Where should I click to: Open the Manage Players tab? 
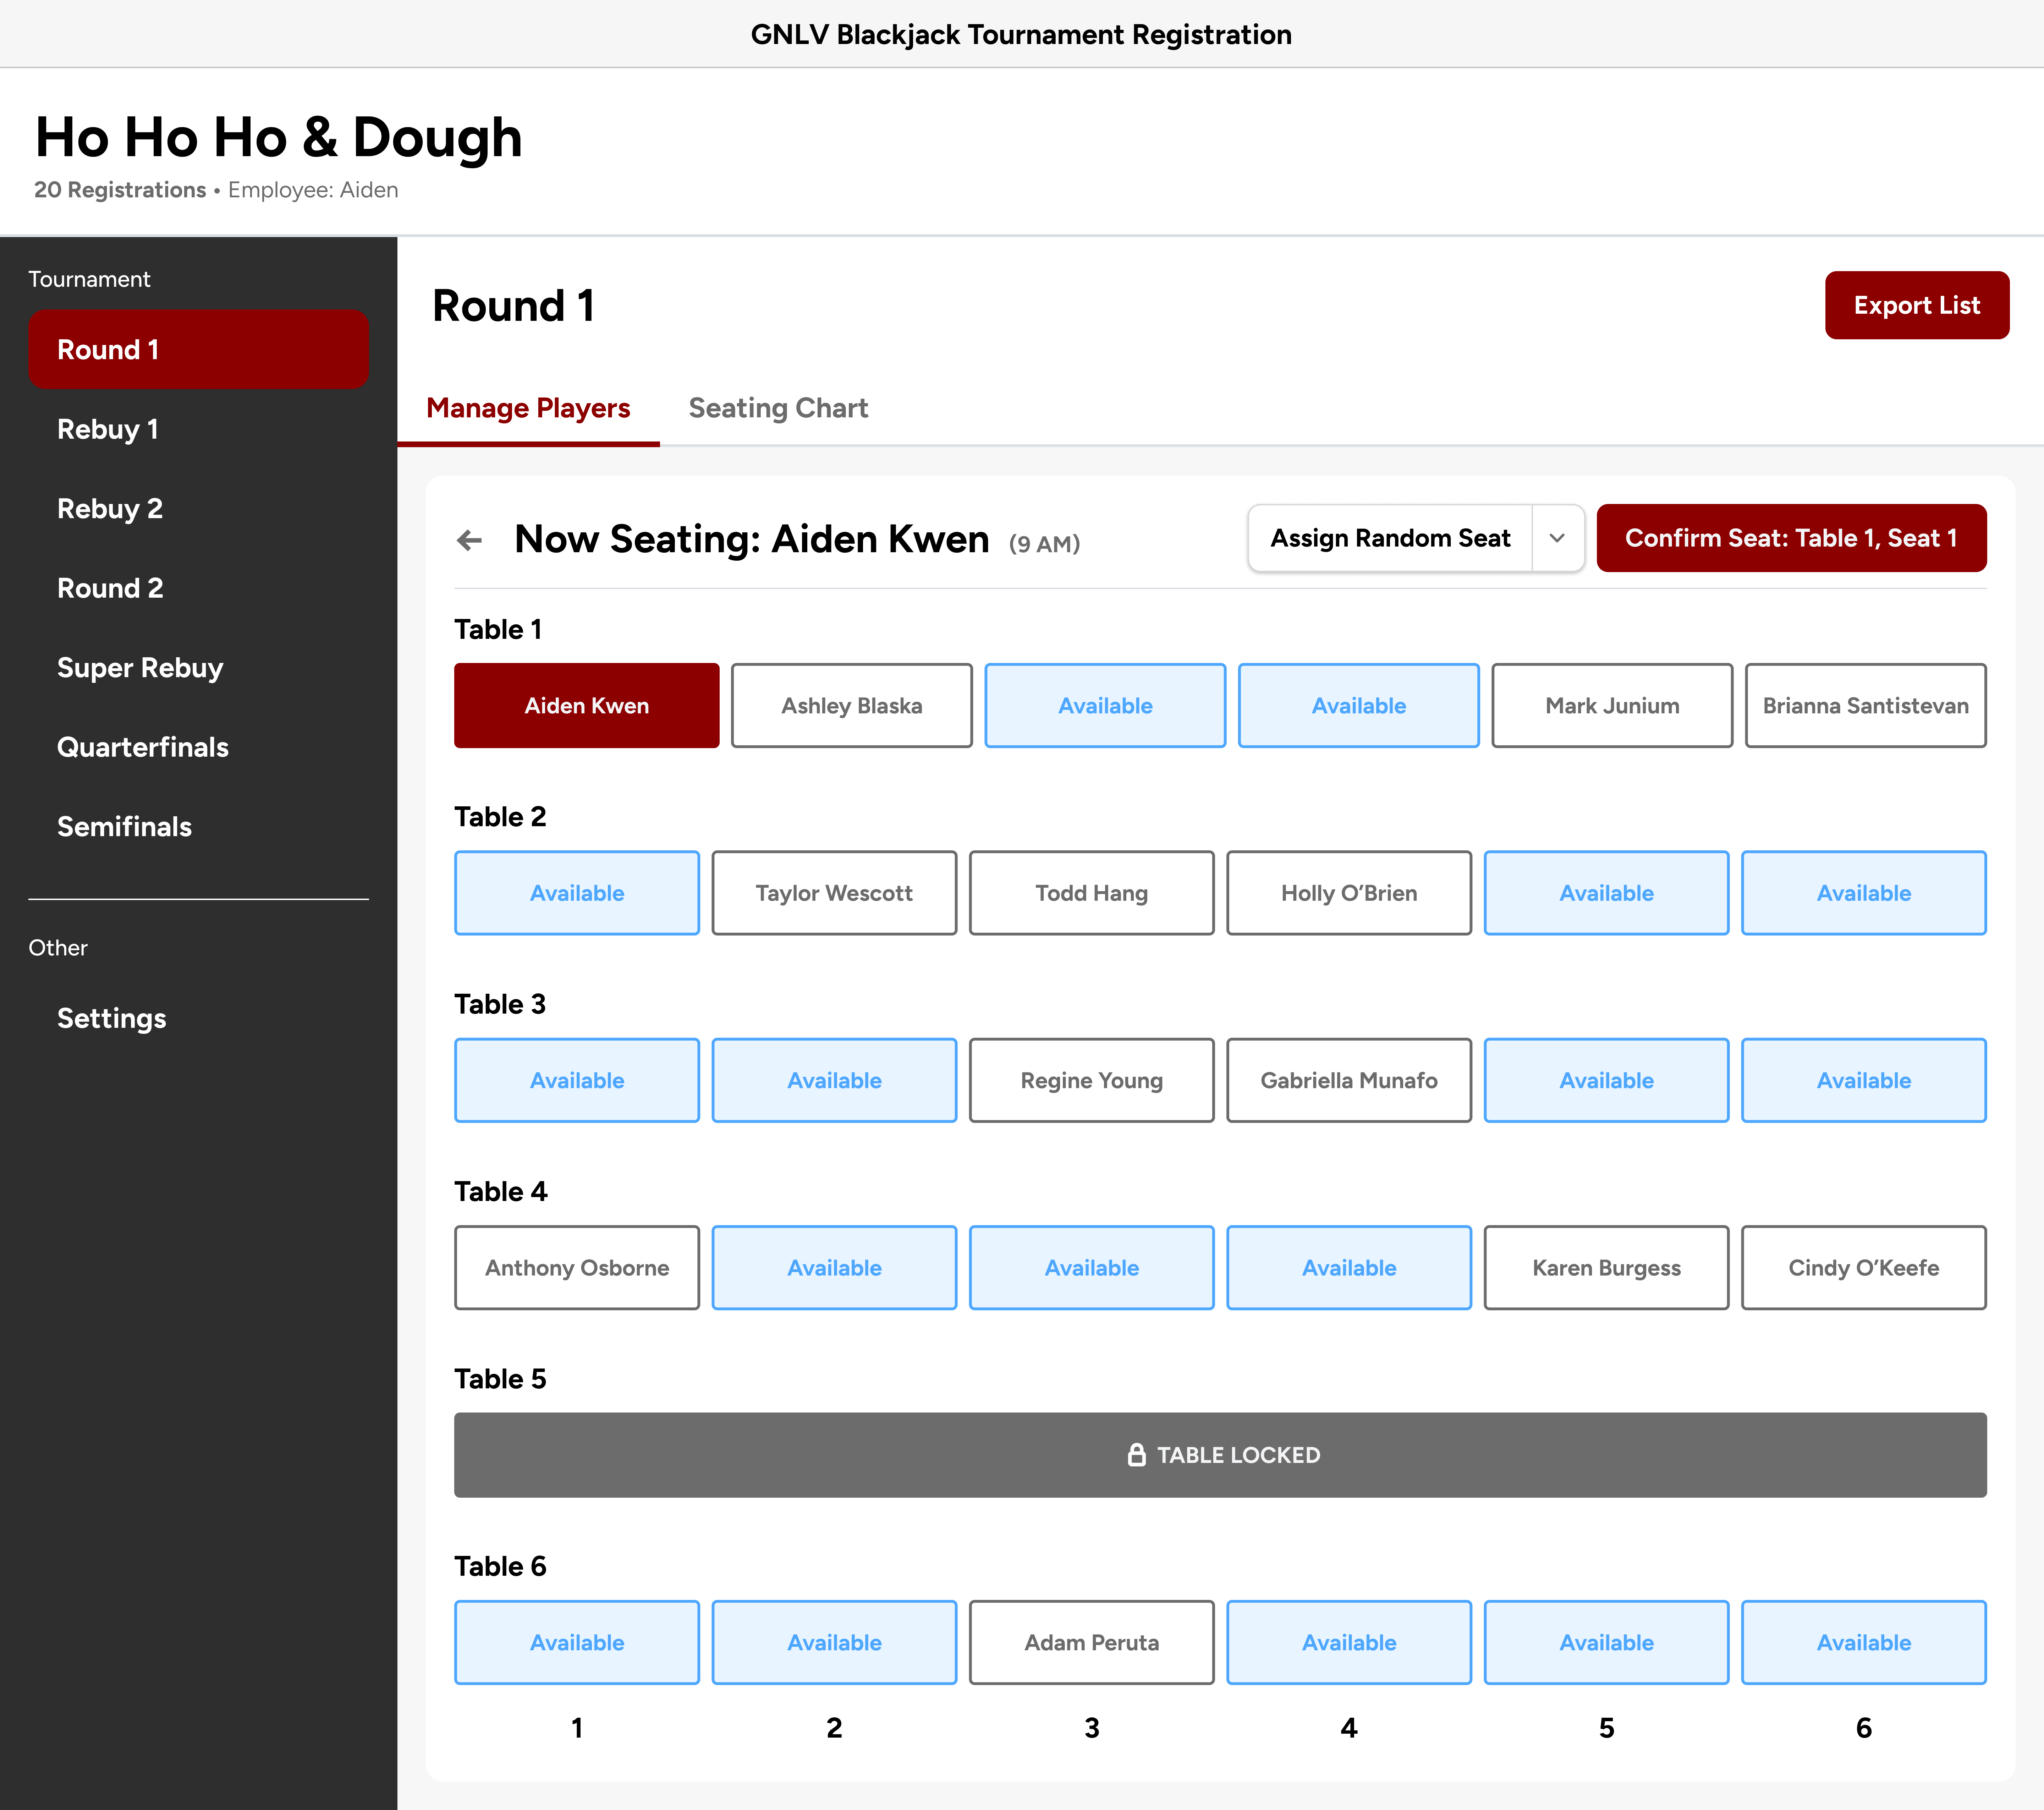tap(528, 409)
